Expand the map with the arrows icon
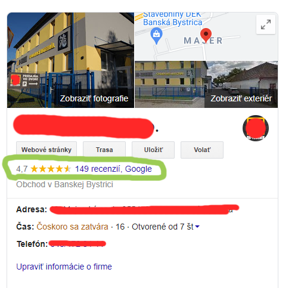The width and height of the screenshot is (304, 288). (266, 24)
